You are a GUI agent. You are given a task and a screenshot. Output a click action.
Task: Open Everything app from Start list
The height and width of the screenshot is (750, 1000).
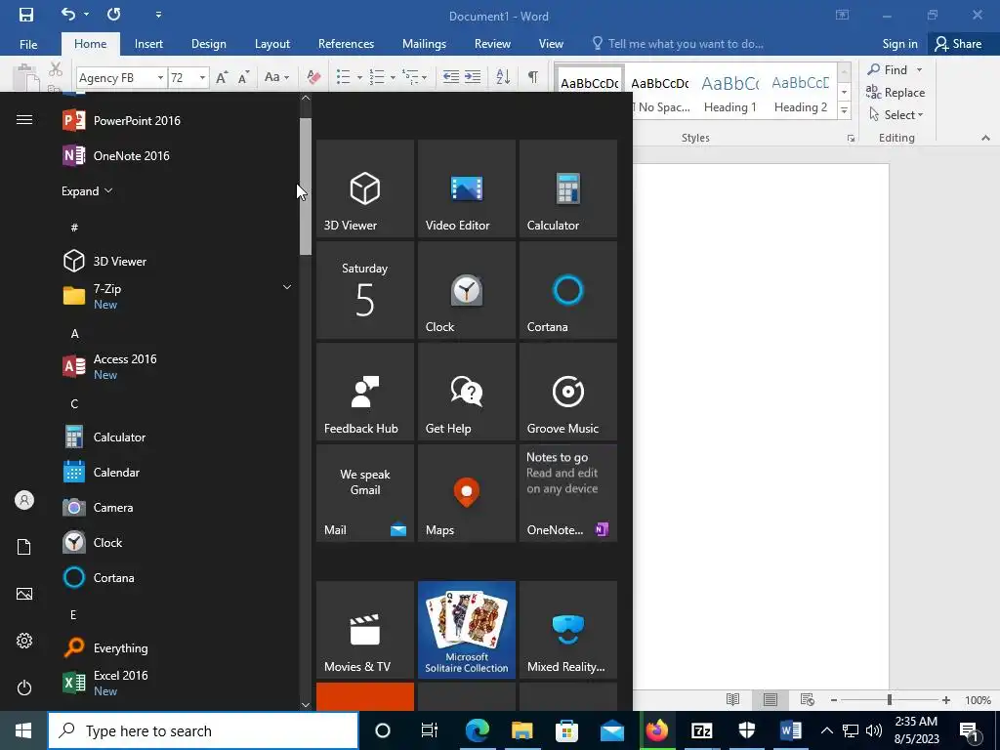[179, 648]
